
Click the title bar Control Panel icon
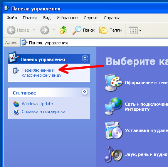[x=7, y=8]
